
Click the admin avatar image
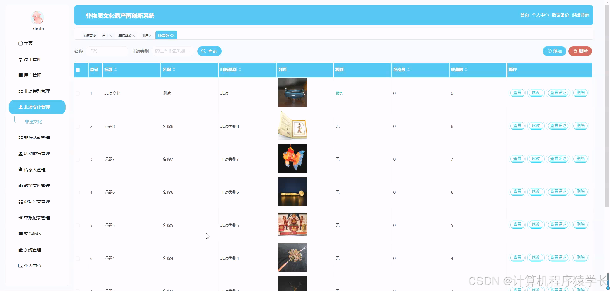(37, 18)
